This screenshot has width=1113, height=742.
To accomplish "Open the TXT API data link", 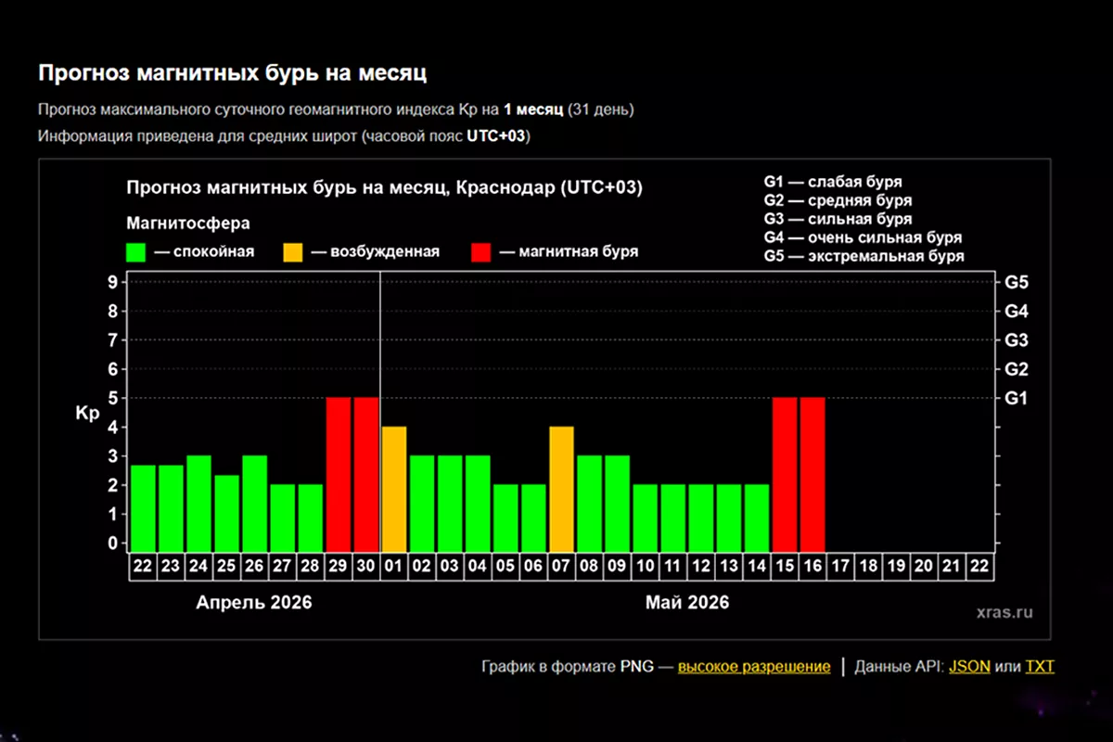I will (1040, 667).
